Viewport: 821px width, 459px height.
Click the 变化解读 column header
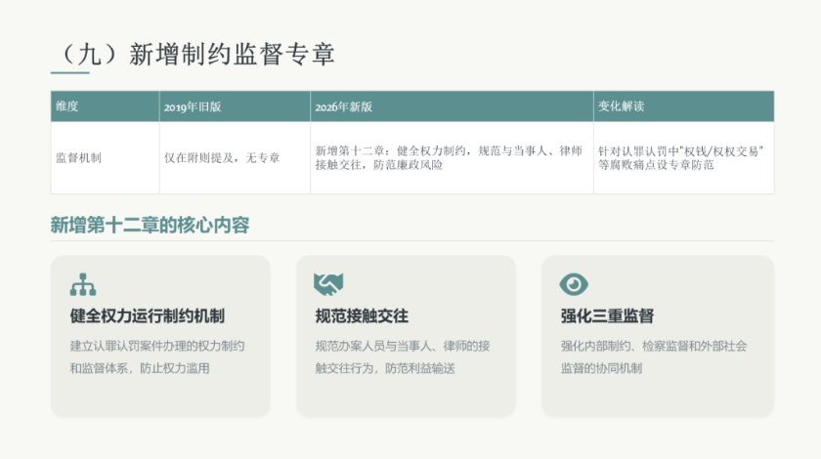pos(684,106)
